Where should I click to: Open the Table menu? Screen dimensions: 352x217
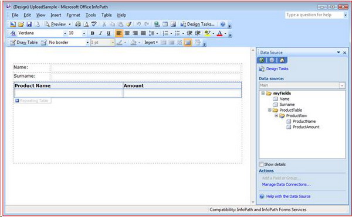(106, 15)
